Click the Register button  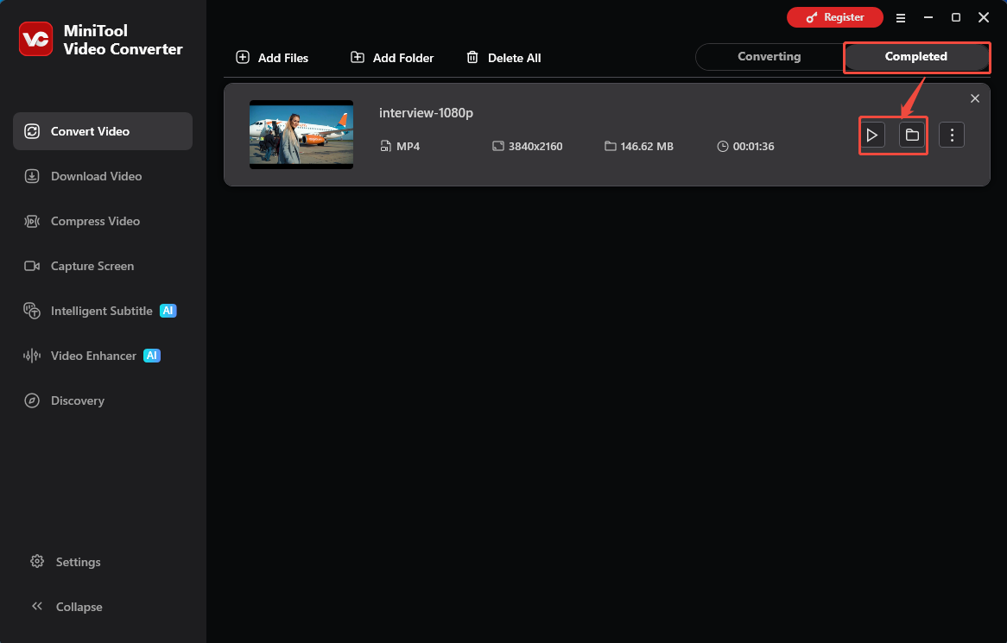coord(835,17)
